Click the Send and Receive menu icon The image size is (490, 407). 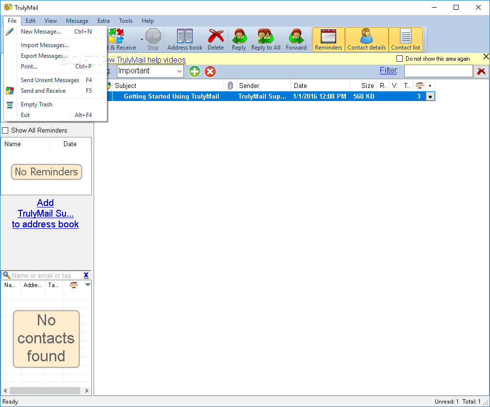coord(10,91)
